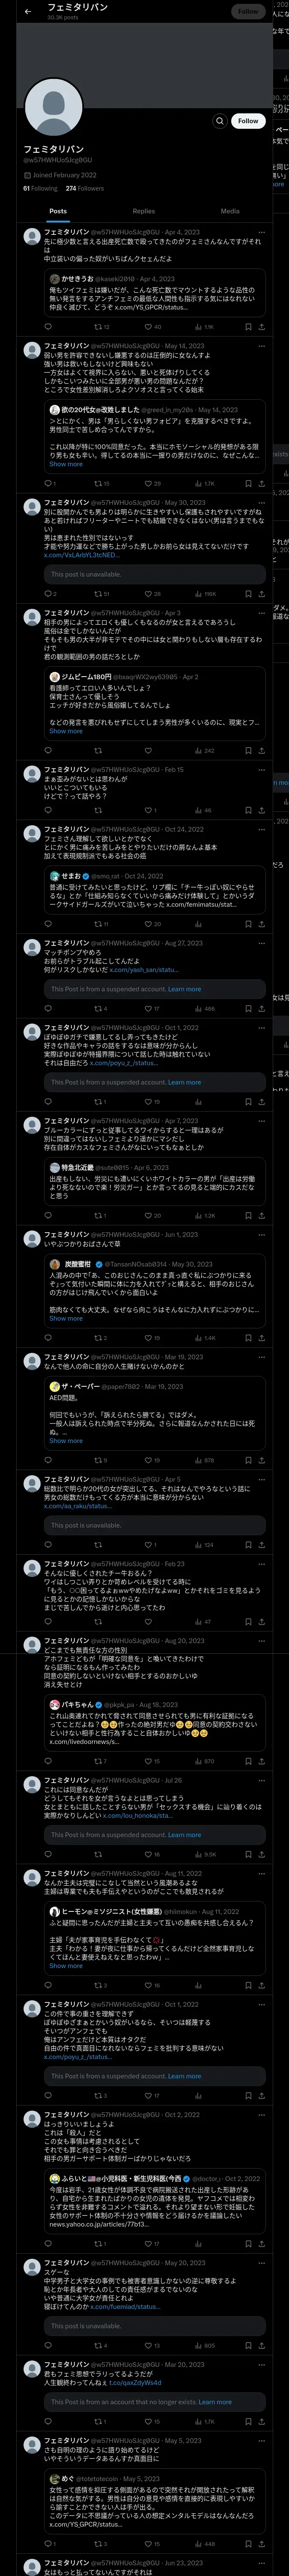
Task: Expand Show more under Jun 1, 2023 post
Action: 66,1318
